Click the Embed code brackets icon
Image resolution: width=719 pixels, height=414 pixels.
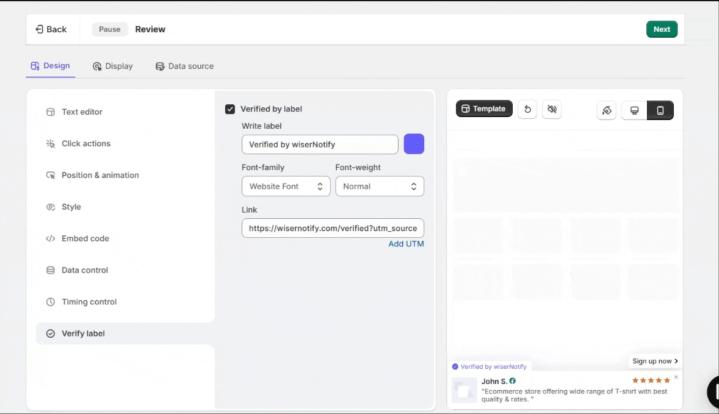click(51, 238)
